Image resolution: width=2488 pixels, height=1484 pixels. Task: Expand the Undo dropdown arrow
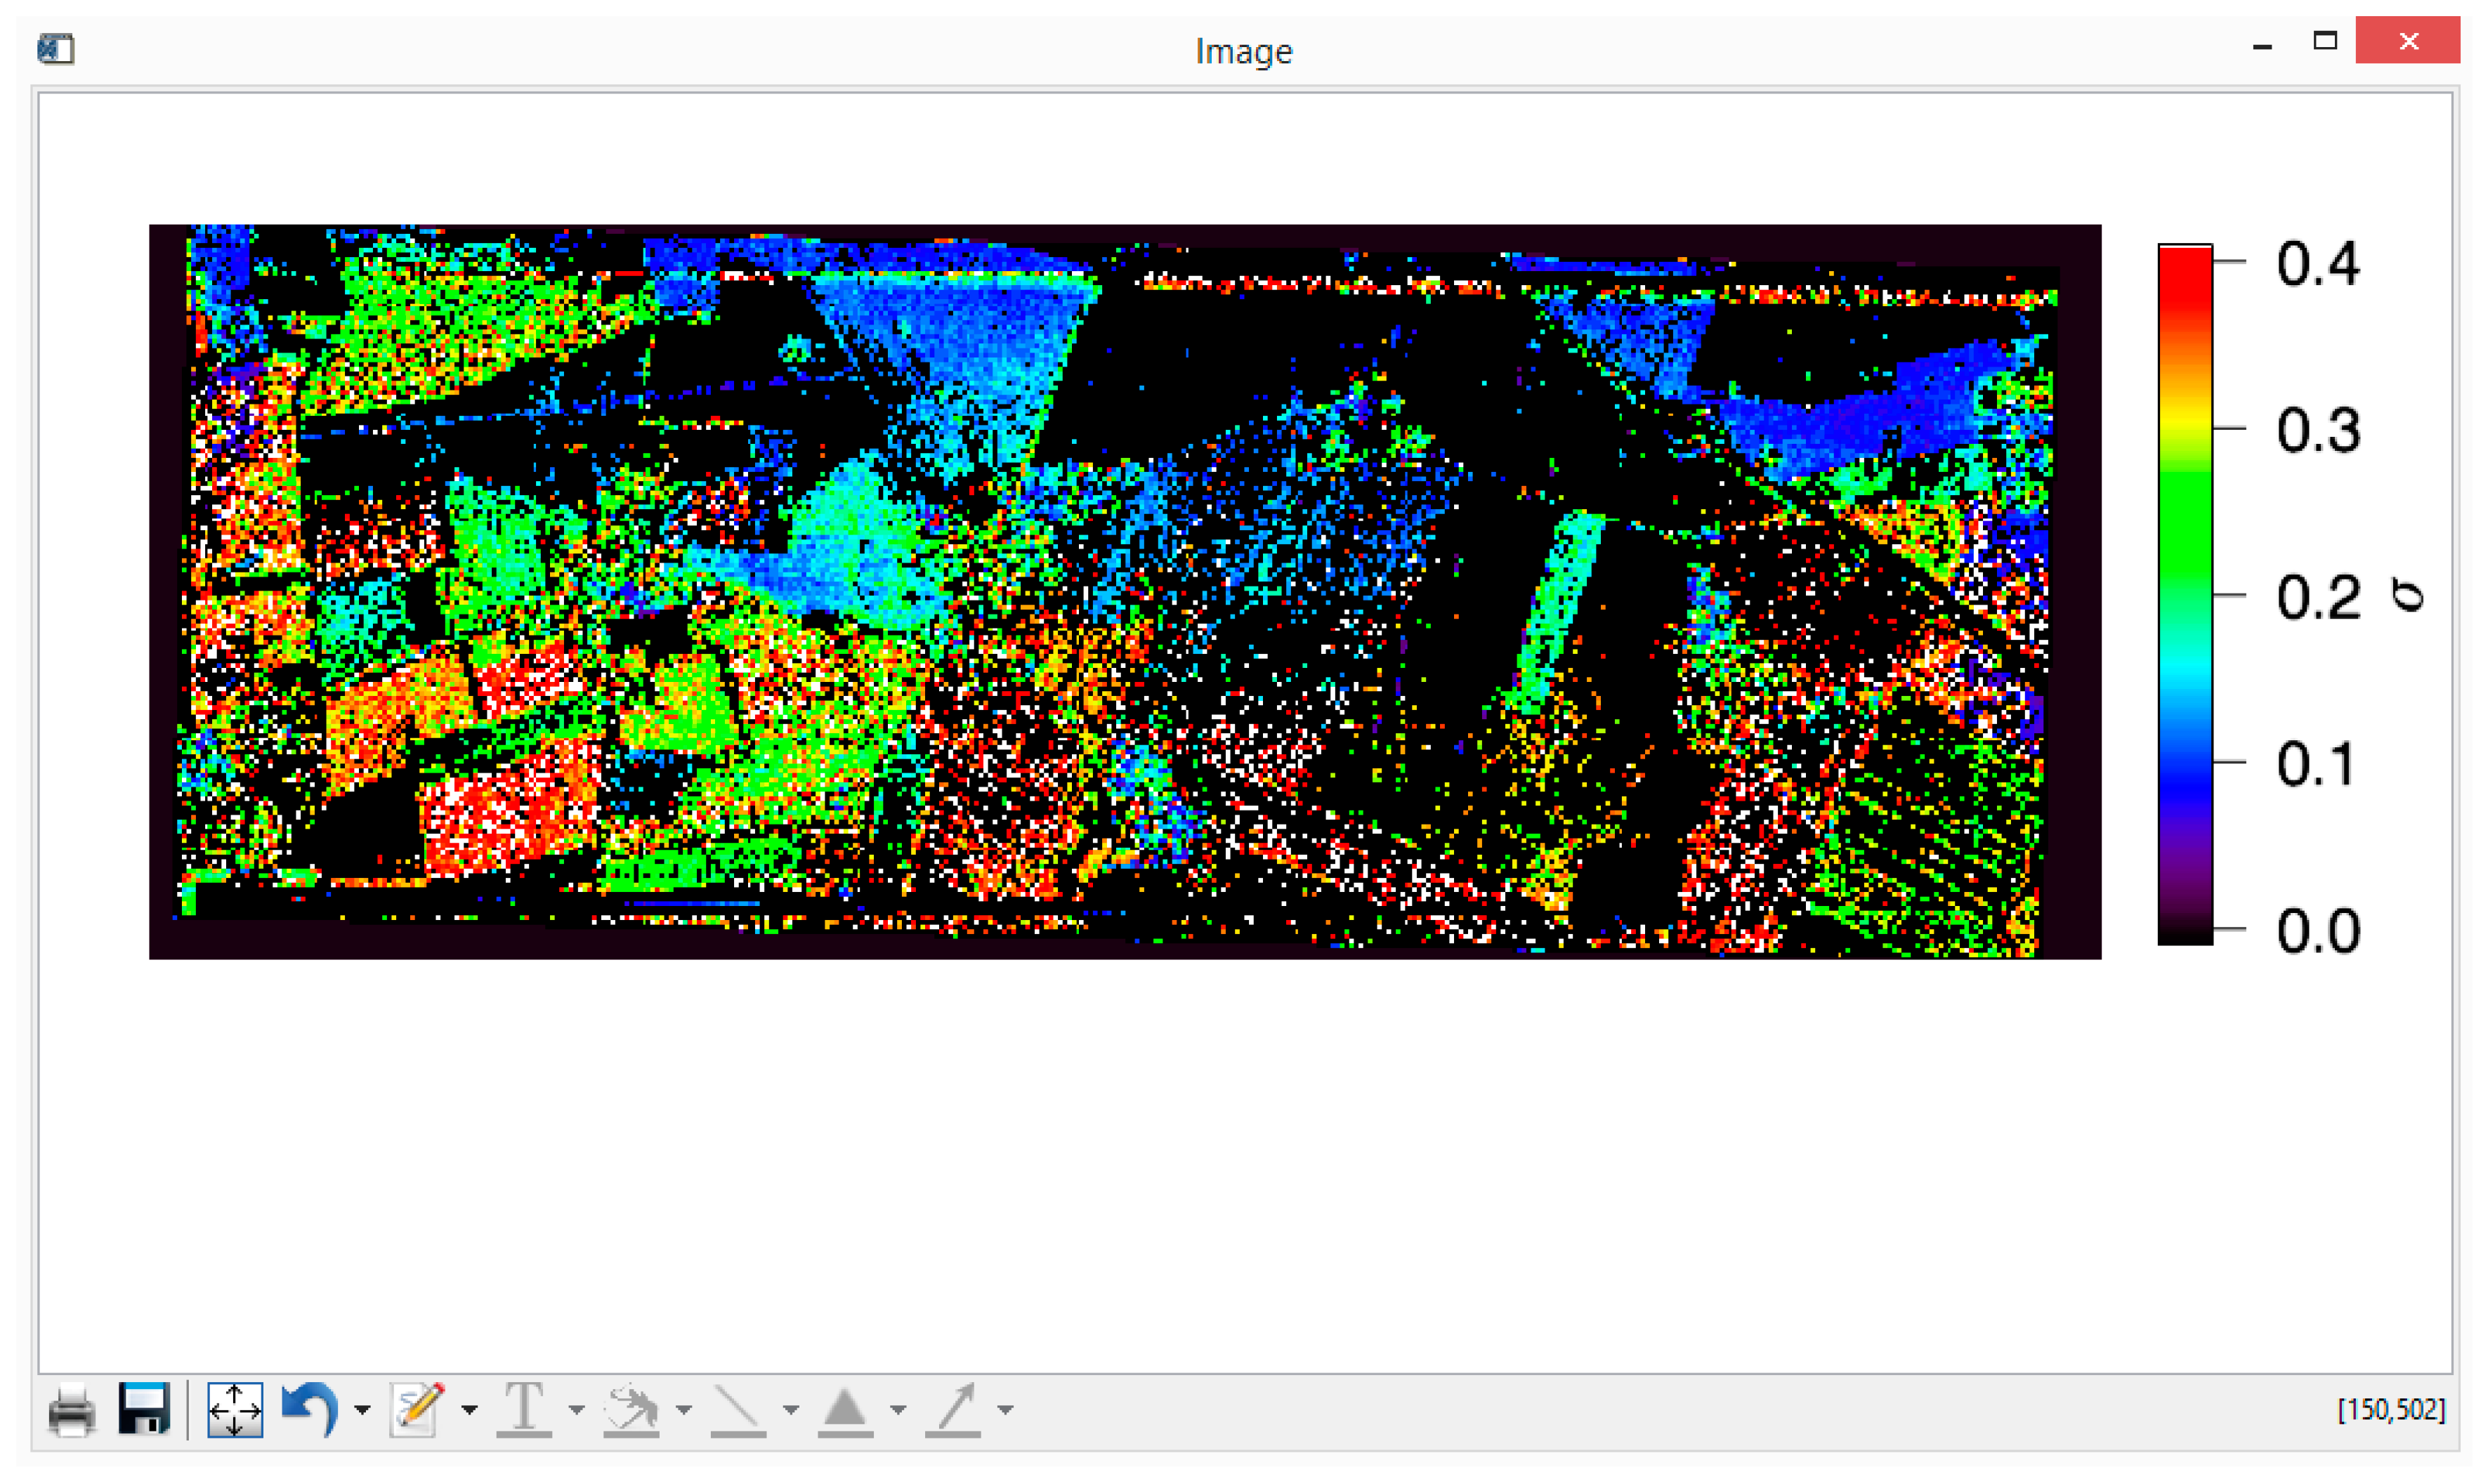(362, 1410)
